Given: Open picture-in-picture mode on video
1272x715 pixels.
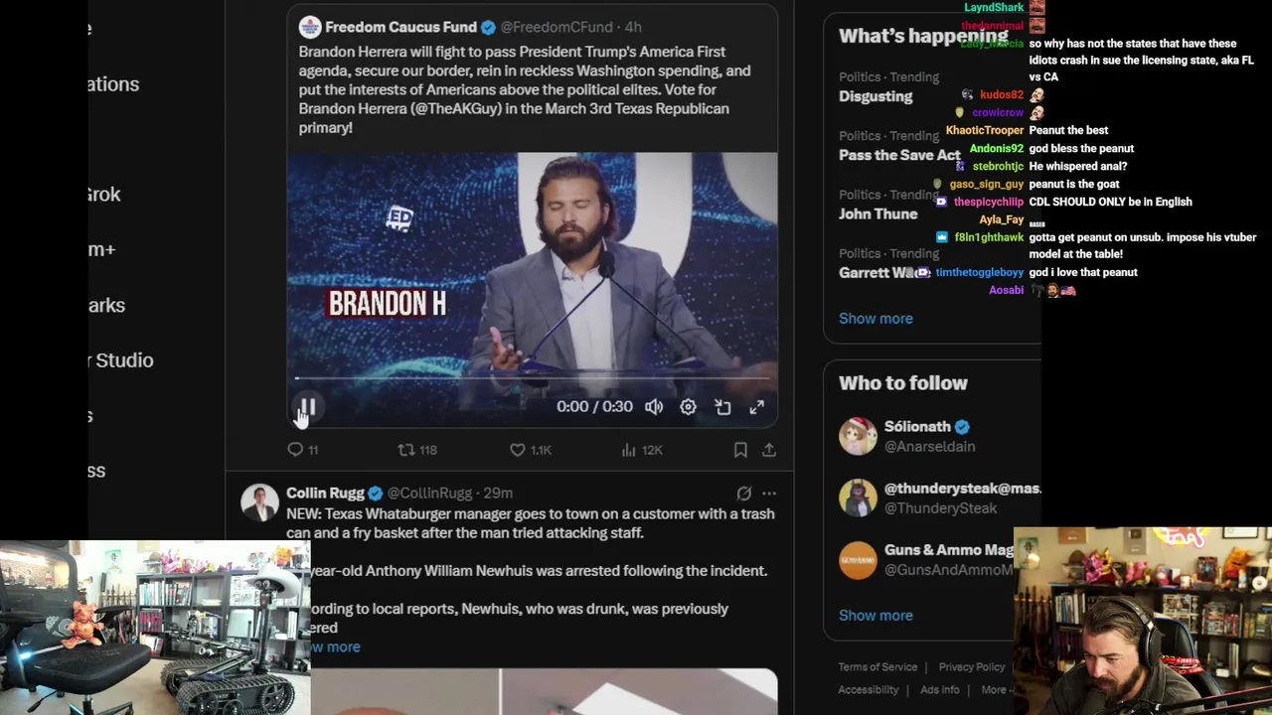Looking at the screenshot, I should 722,407.
